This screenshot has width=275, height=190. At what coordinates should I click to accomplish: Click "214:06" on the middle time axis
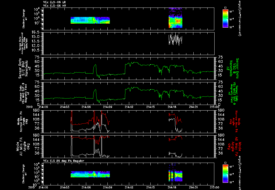(x=86, y=107)
